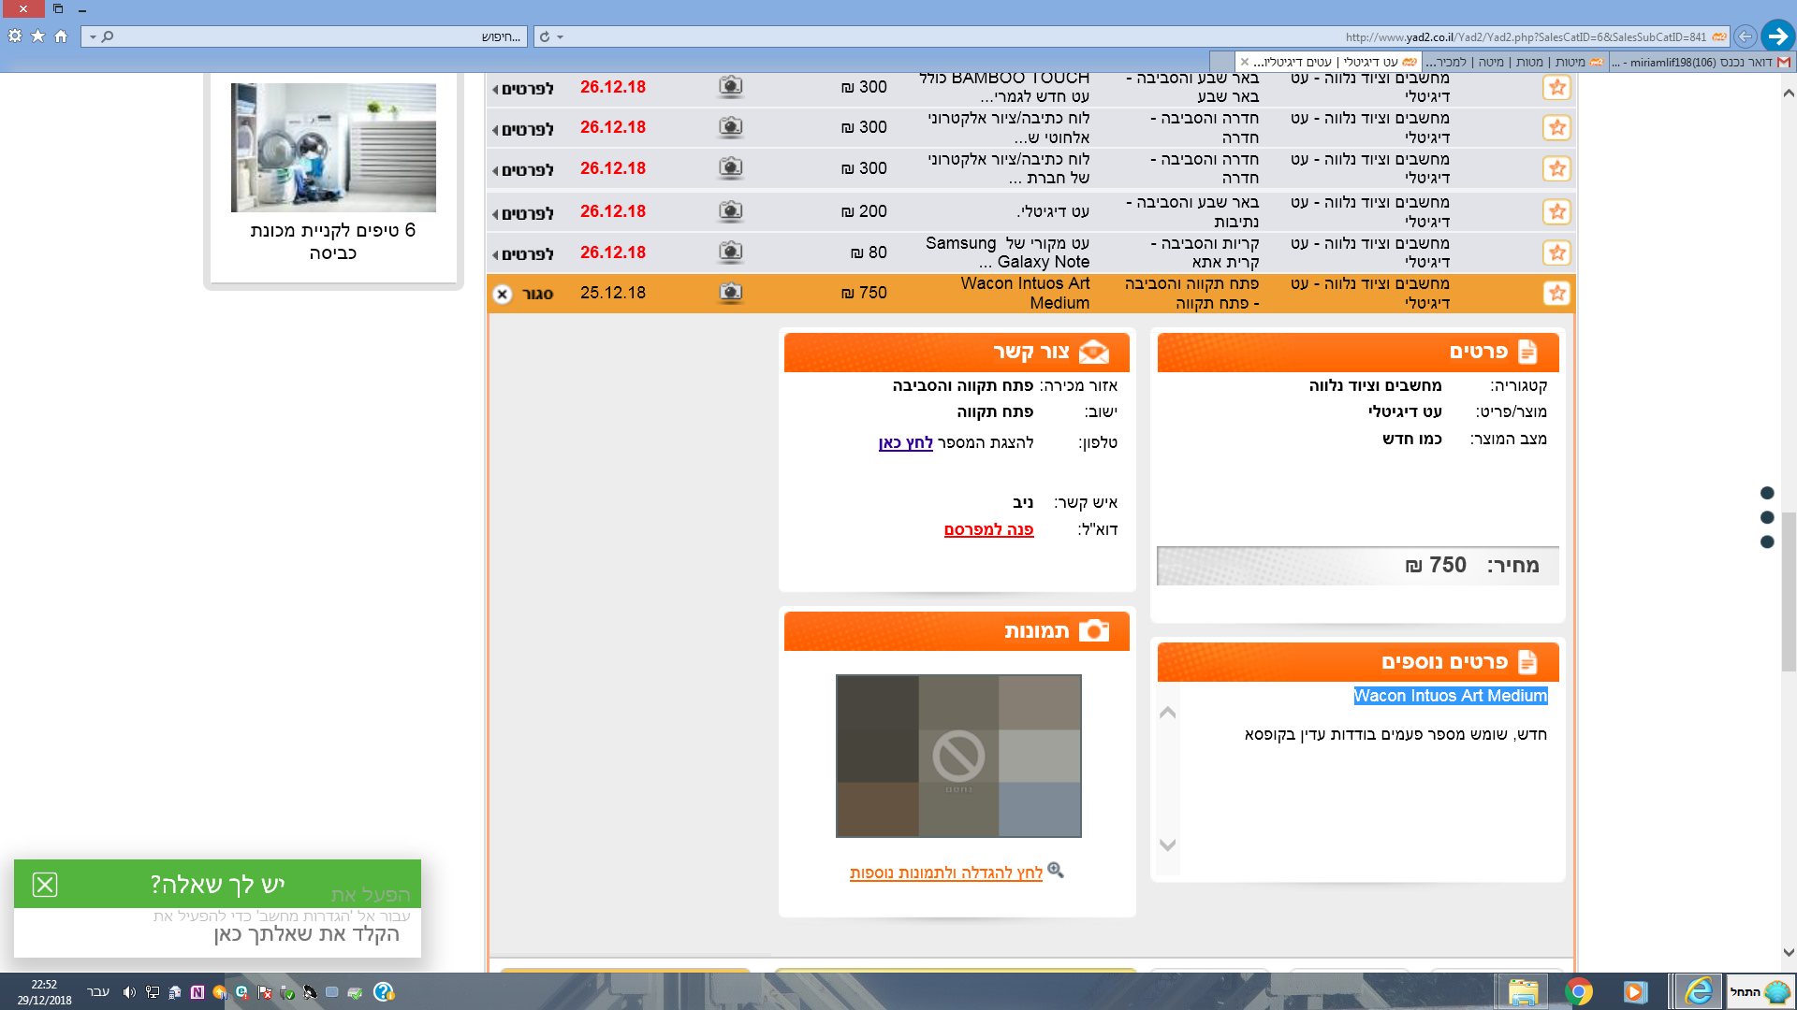The image size is (1797, 1010).
Task: Refresh the page in address bar
Action: [x=545, y=36]
